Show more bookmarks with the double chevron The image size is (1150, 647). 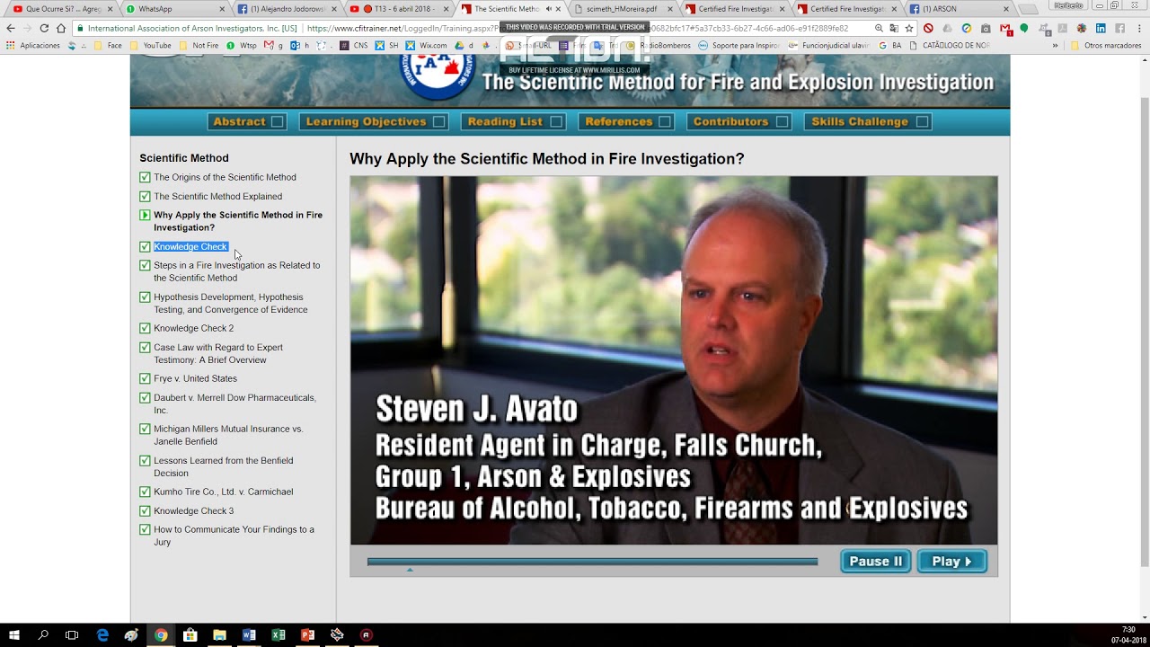pos(1056,45)
